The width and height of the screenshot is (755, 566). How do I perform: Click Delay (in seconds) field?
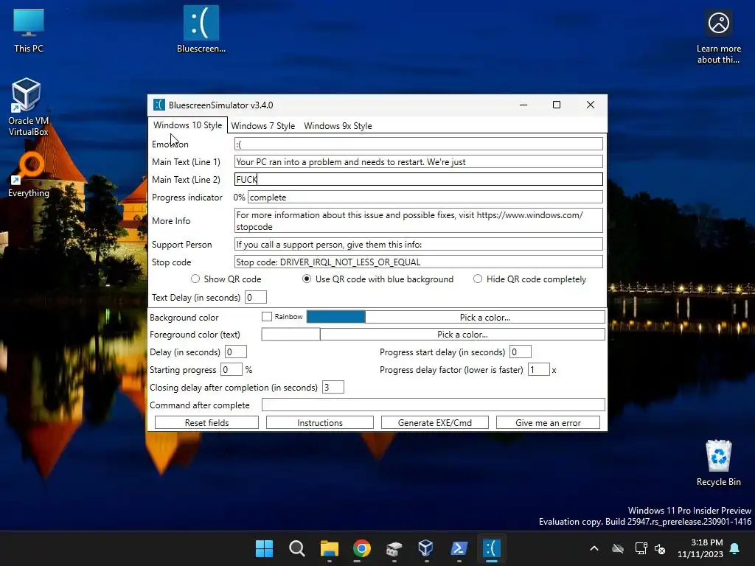click(x=236, y=352)
